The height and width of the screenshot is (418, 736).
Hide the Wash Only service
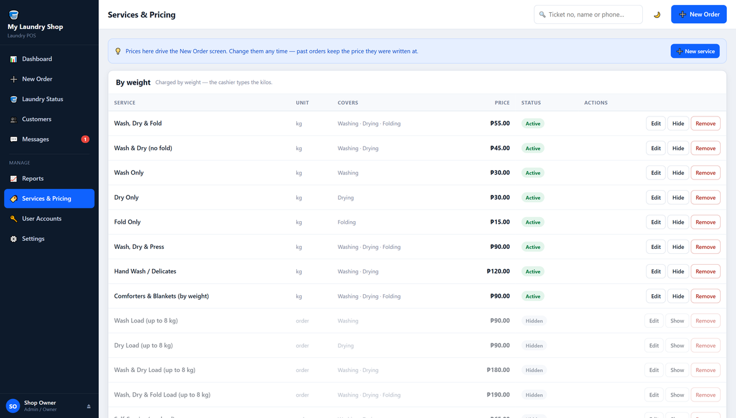(678, 173)
